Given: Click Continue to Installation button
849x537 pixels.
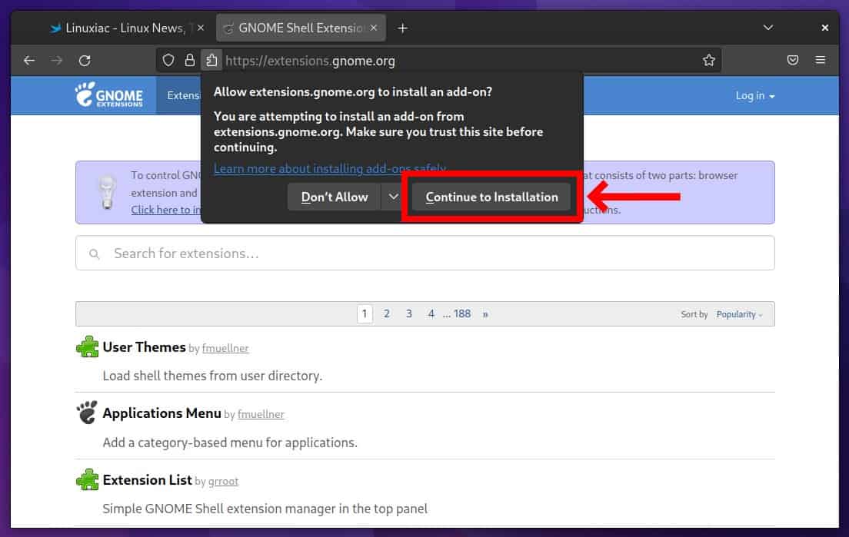Looking at the screenshot, I should pyautogui.click(x=491, y=197).
